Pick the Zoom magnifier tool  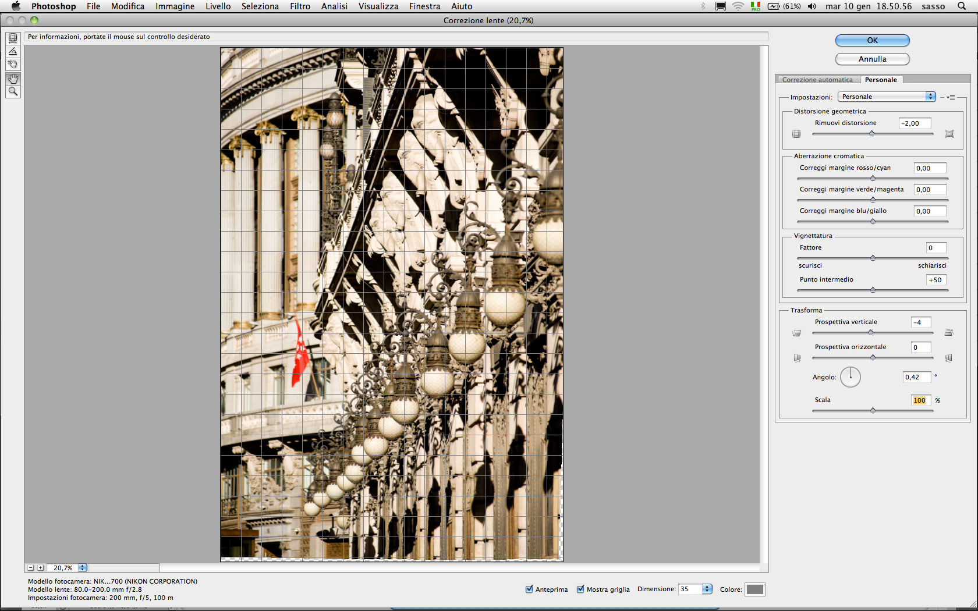pyautogui.click(x=13, y=91)
